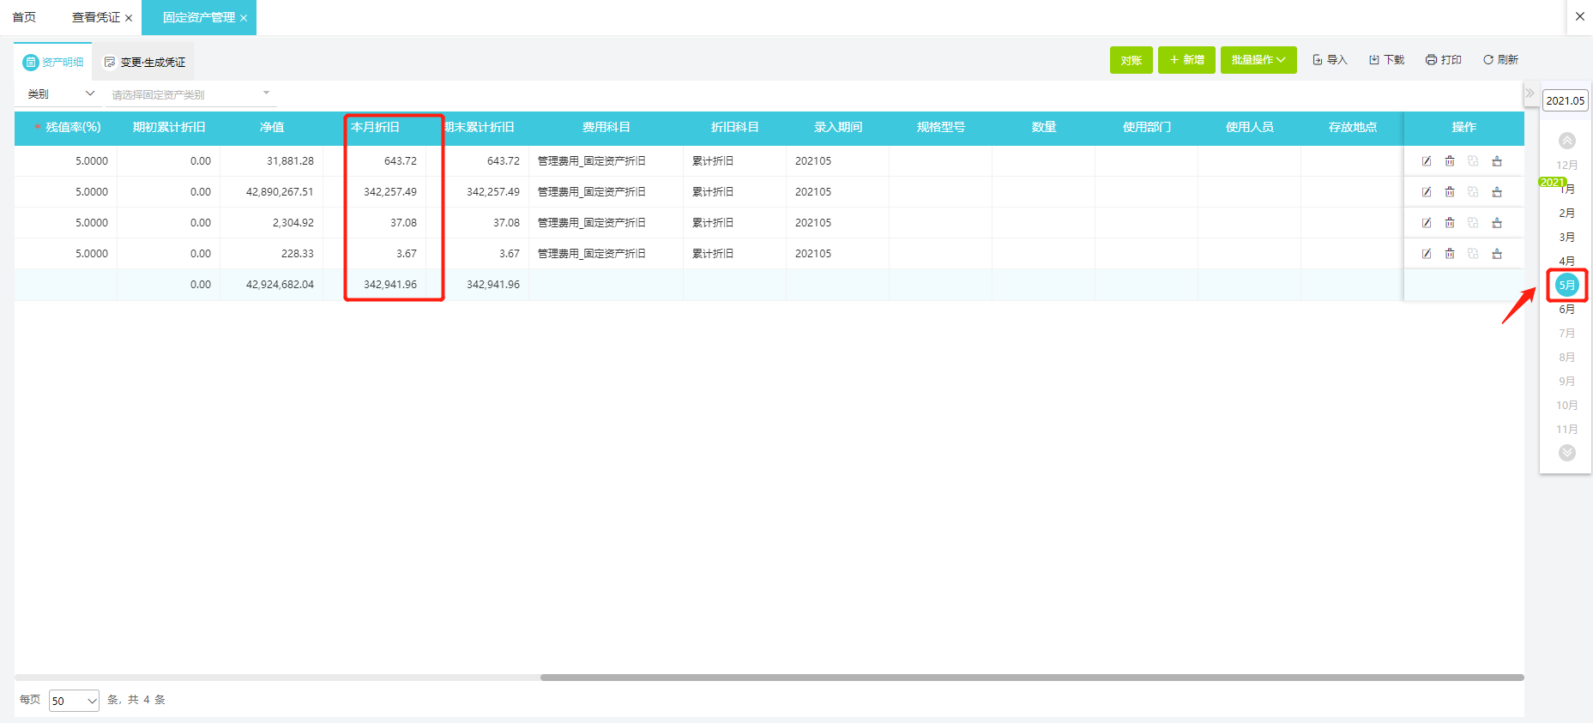This screenshot has width=1593, height=723.
Task: Click the 残值率(%) column header
Action: pos(66,128)
